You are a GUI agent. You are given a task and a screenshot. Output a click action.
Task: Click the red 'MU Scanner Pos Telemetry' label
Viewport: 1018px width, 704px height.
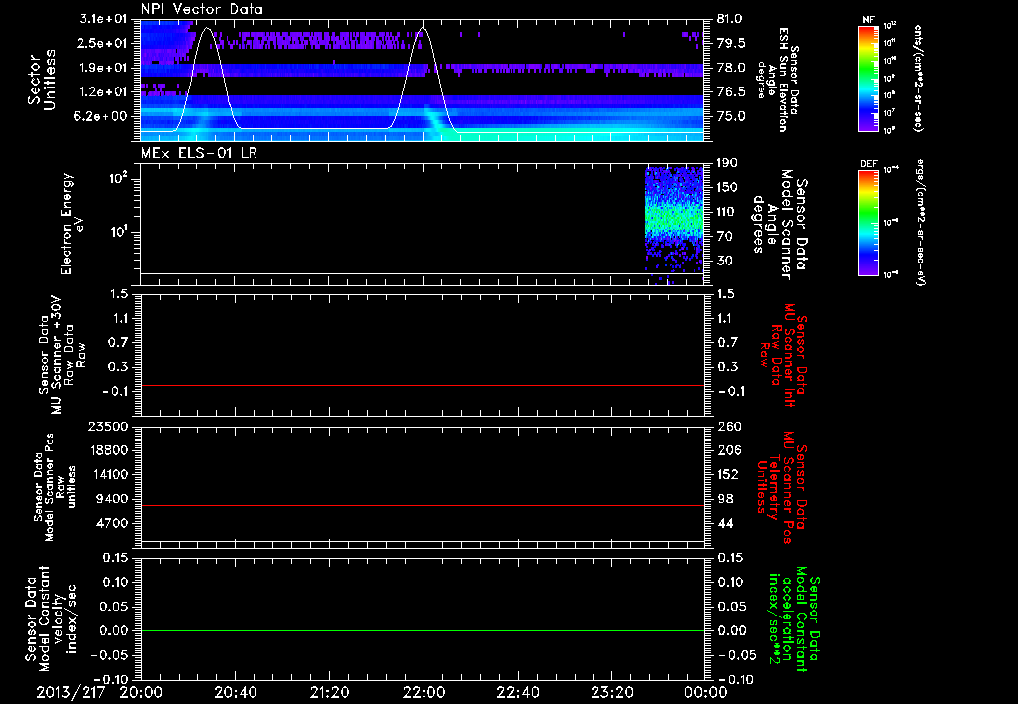point(781,487)
